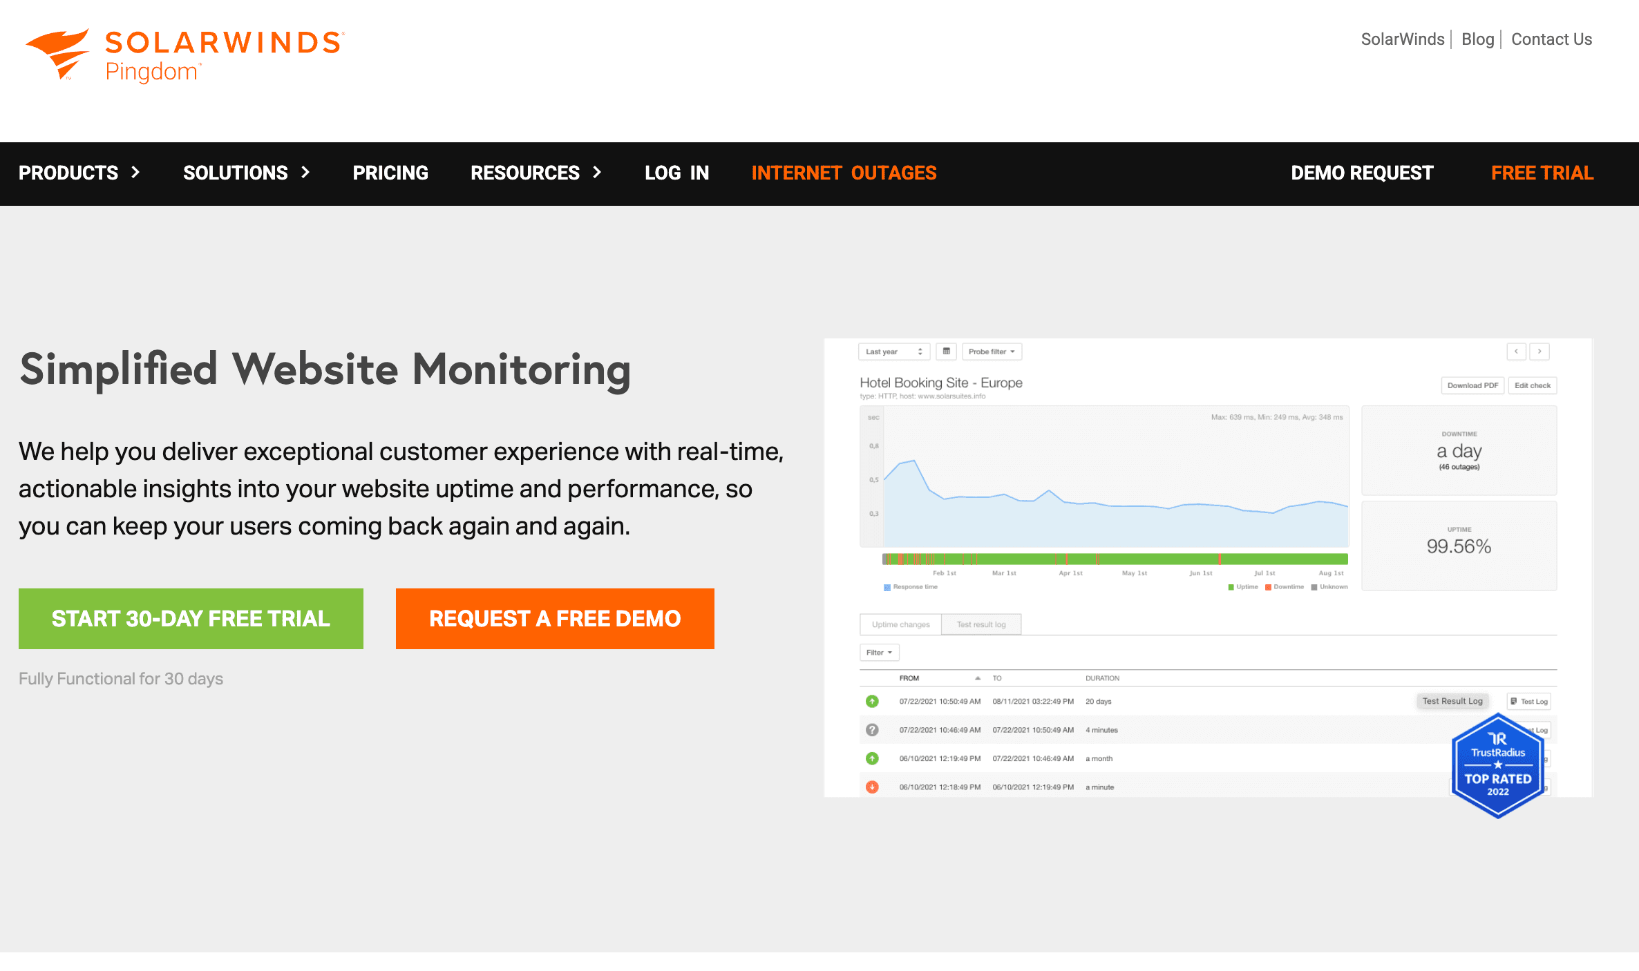Click the 99.56% uptime panel
The image size is (1639, 971).
[1459, 546]
